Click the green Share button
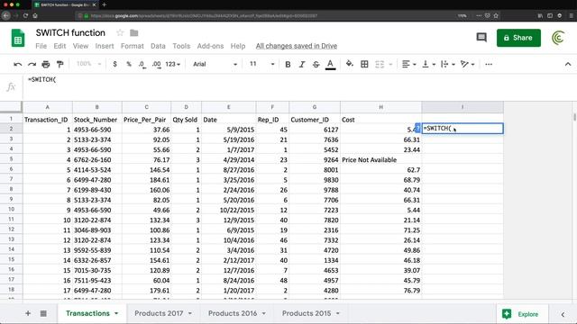 (x=518, y=38)
